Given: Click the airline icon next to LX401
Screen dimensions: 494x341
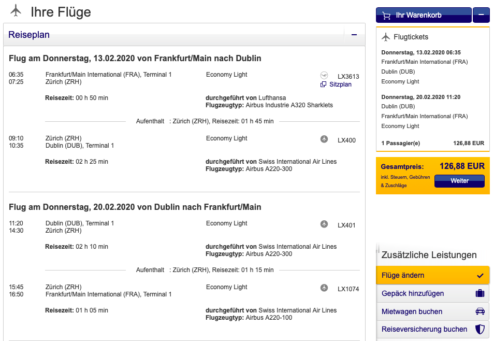Looking at the screenshot, I should coord(324,224).
